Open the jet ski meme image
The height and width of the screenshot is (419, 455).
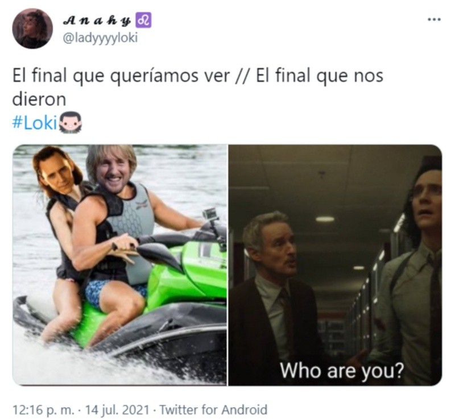(119, 265)
